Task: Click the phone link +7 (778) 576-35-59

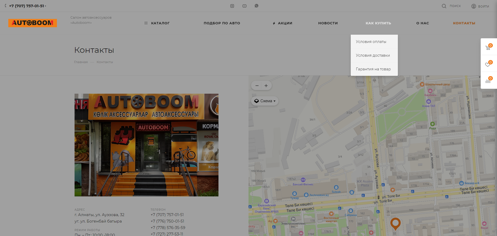Action: [x=168, y=228]
